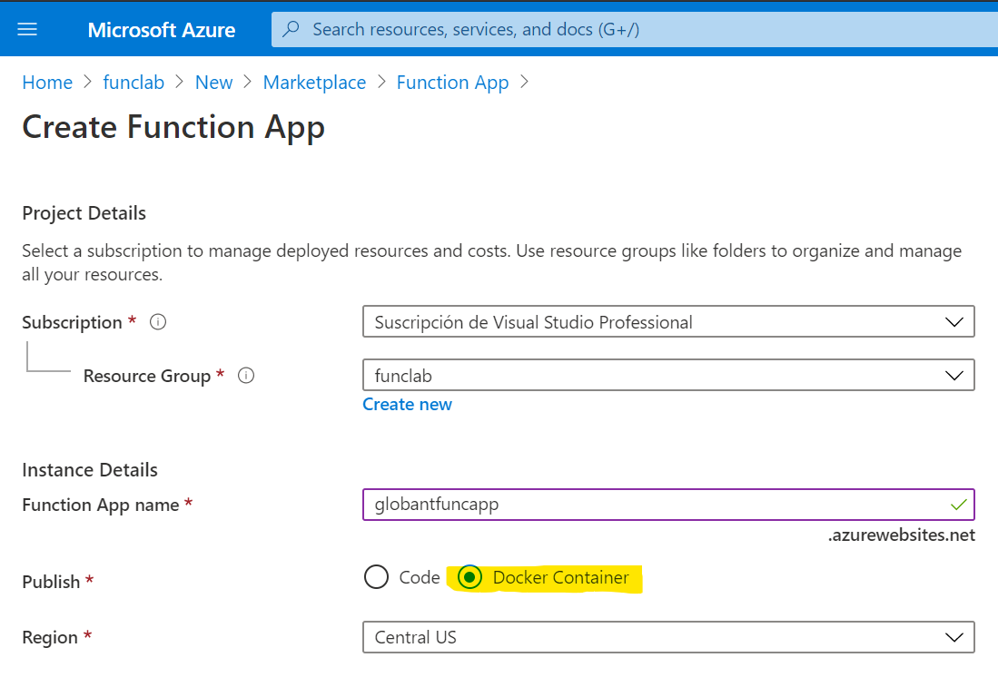
Task: Click the chevron after Function App breadcrumb
Action: pos(524,83)
